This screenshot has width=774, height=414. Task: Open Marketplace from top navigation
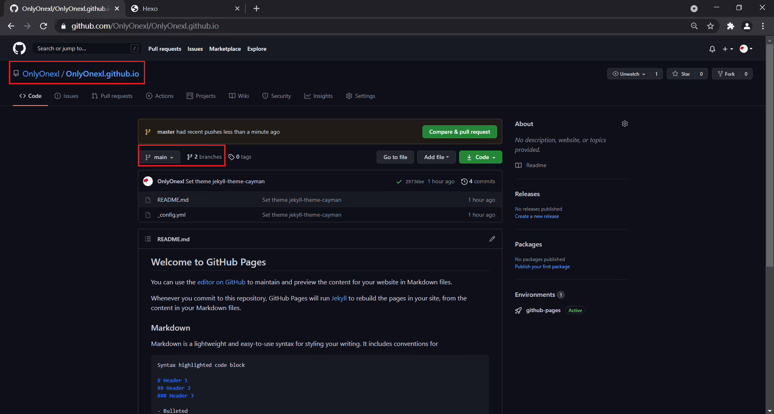225,49
